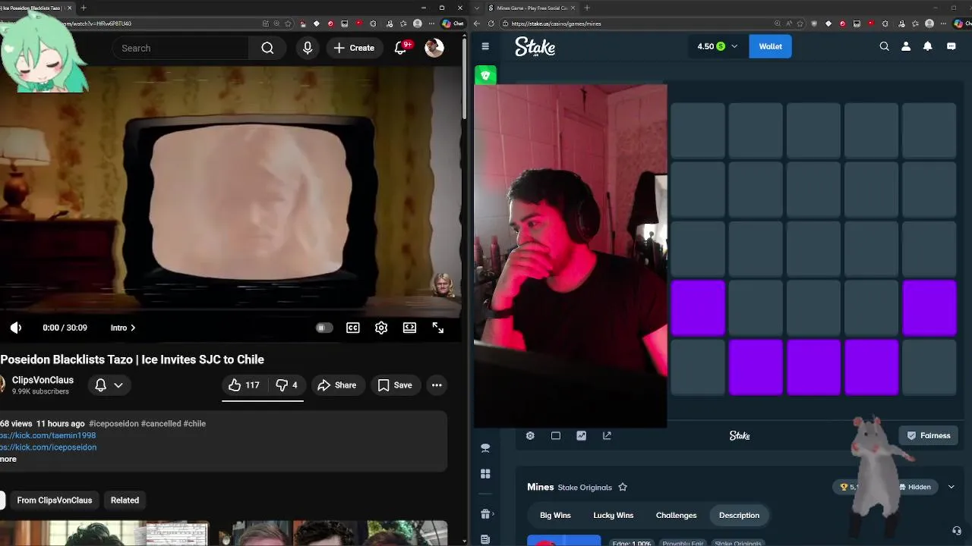Save the video to a playlist
The image size is (972, 546).
pyautogui.click(x=395, y=385)
